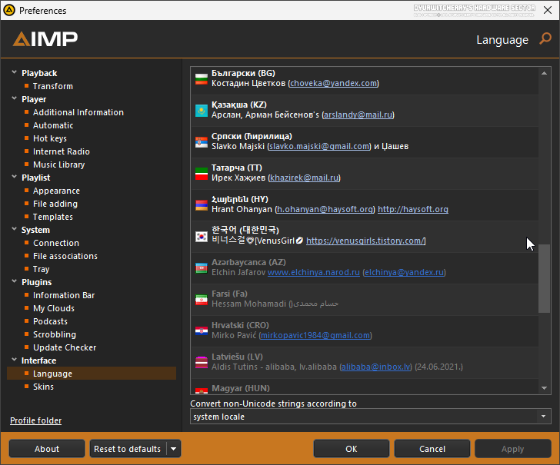Open the search magnifier icon beside Language
The height and width of the screenshot is (465, 560).
pyautogui.click(x=545, y=38)
